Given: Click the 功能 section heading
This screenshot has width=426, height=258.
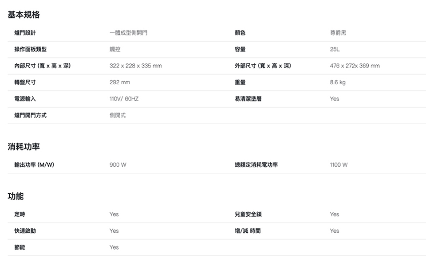Looking at the screenshot, I should point(16,196).
